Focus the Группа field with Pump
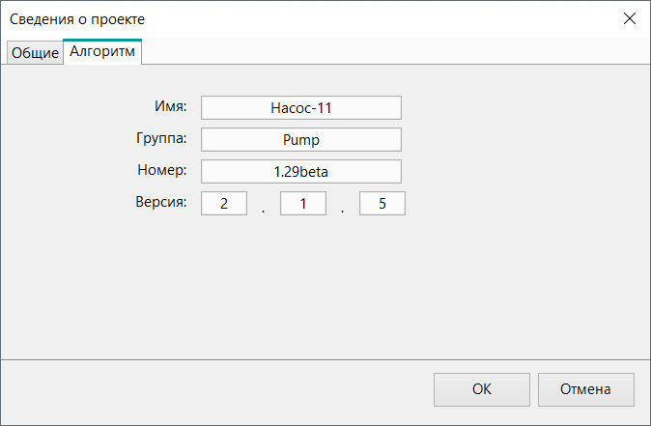This screenshot has width=651, height=426. (300, 139)
